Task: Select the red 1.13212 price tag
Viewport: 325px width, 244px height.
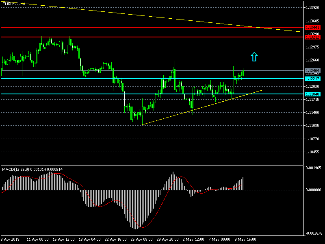Action: pos(312,37)
